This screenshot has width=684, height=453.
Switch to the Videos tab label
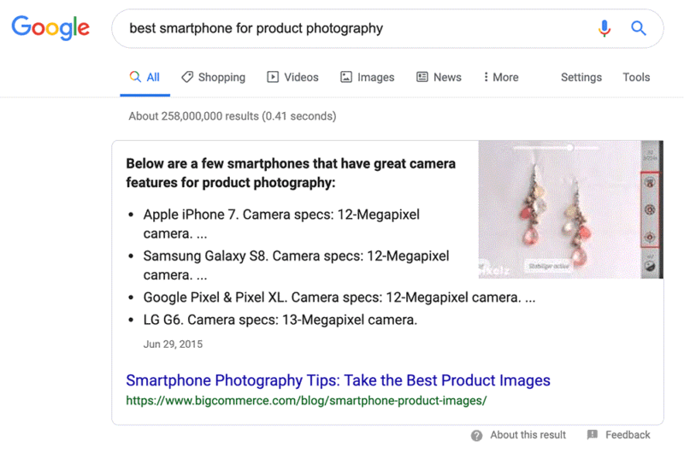pyautogui.click(x=301, y=77)
